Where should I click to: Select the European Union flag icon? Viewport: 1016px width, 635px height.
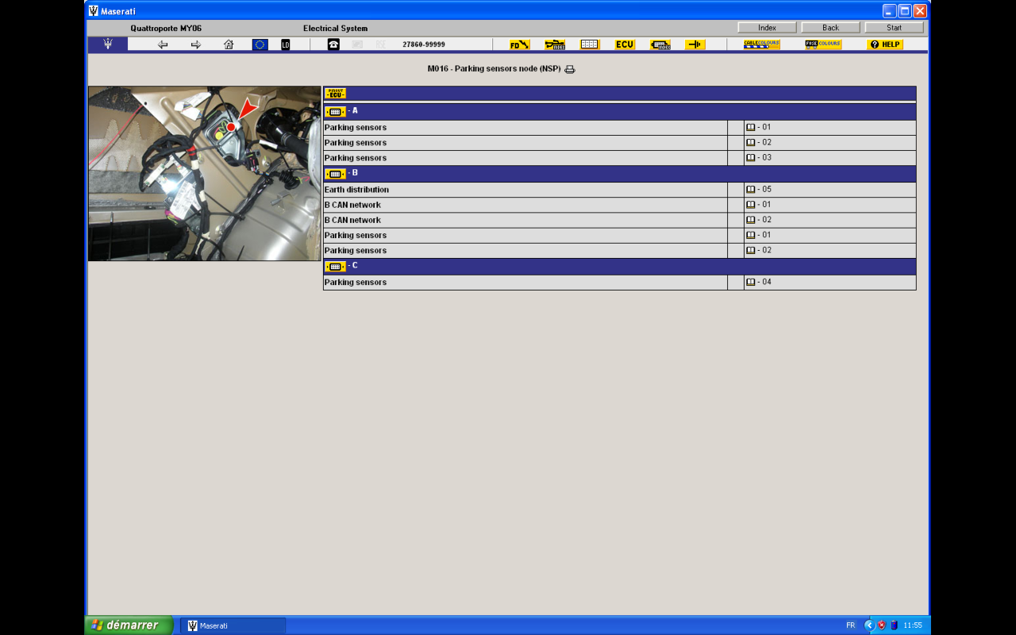click(x=260, y=44)
